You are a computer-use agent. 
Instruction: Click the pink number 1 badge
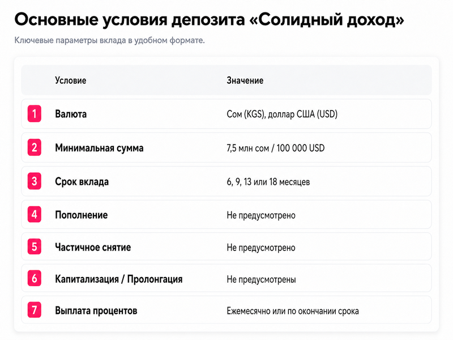[35, 114]
